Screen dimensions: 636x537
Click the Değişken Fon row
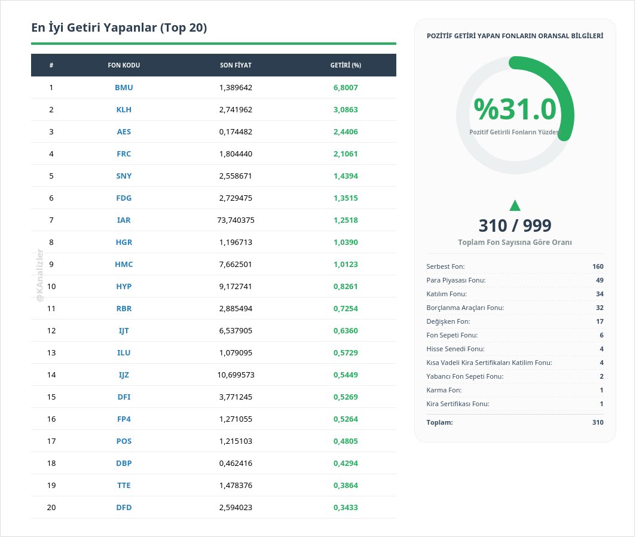point(515,321)
